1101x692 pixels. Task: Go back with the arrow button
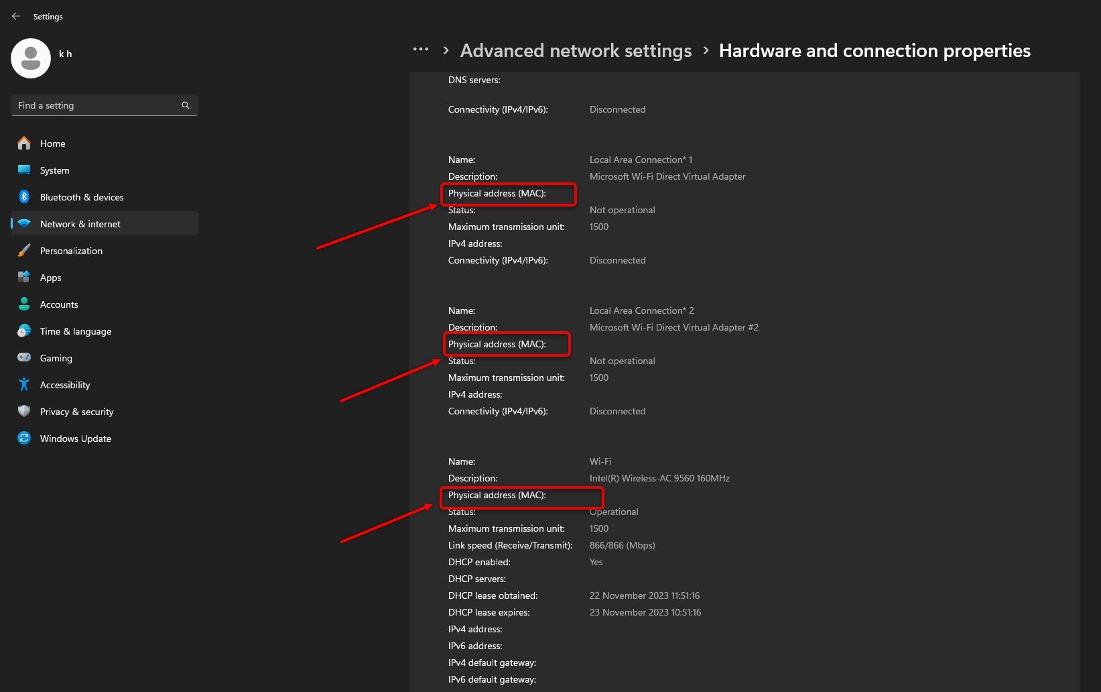tap(15, 16)
